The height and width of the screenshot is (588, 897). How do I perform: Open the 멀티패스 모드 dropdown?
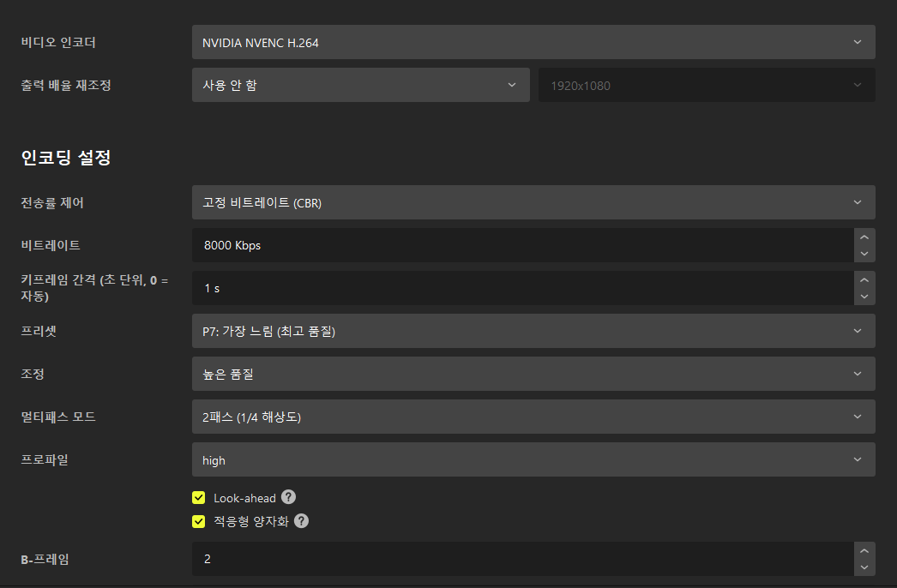[533, 417]
